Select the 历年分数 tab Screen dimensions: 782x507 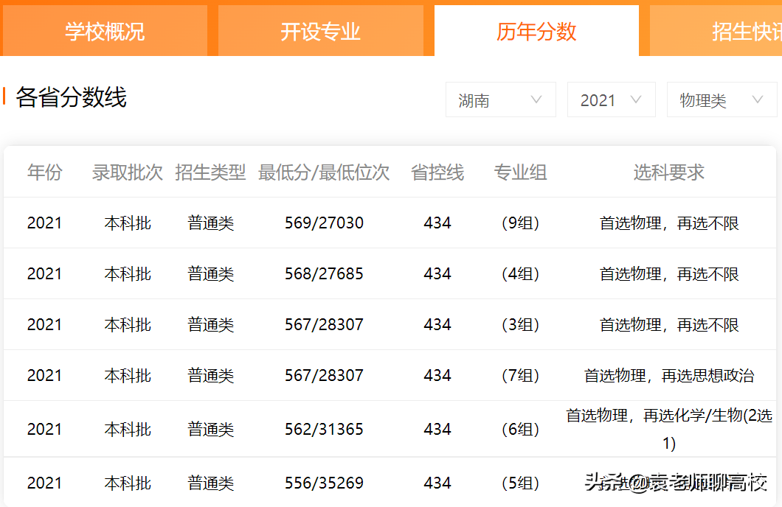point(536,29)
